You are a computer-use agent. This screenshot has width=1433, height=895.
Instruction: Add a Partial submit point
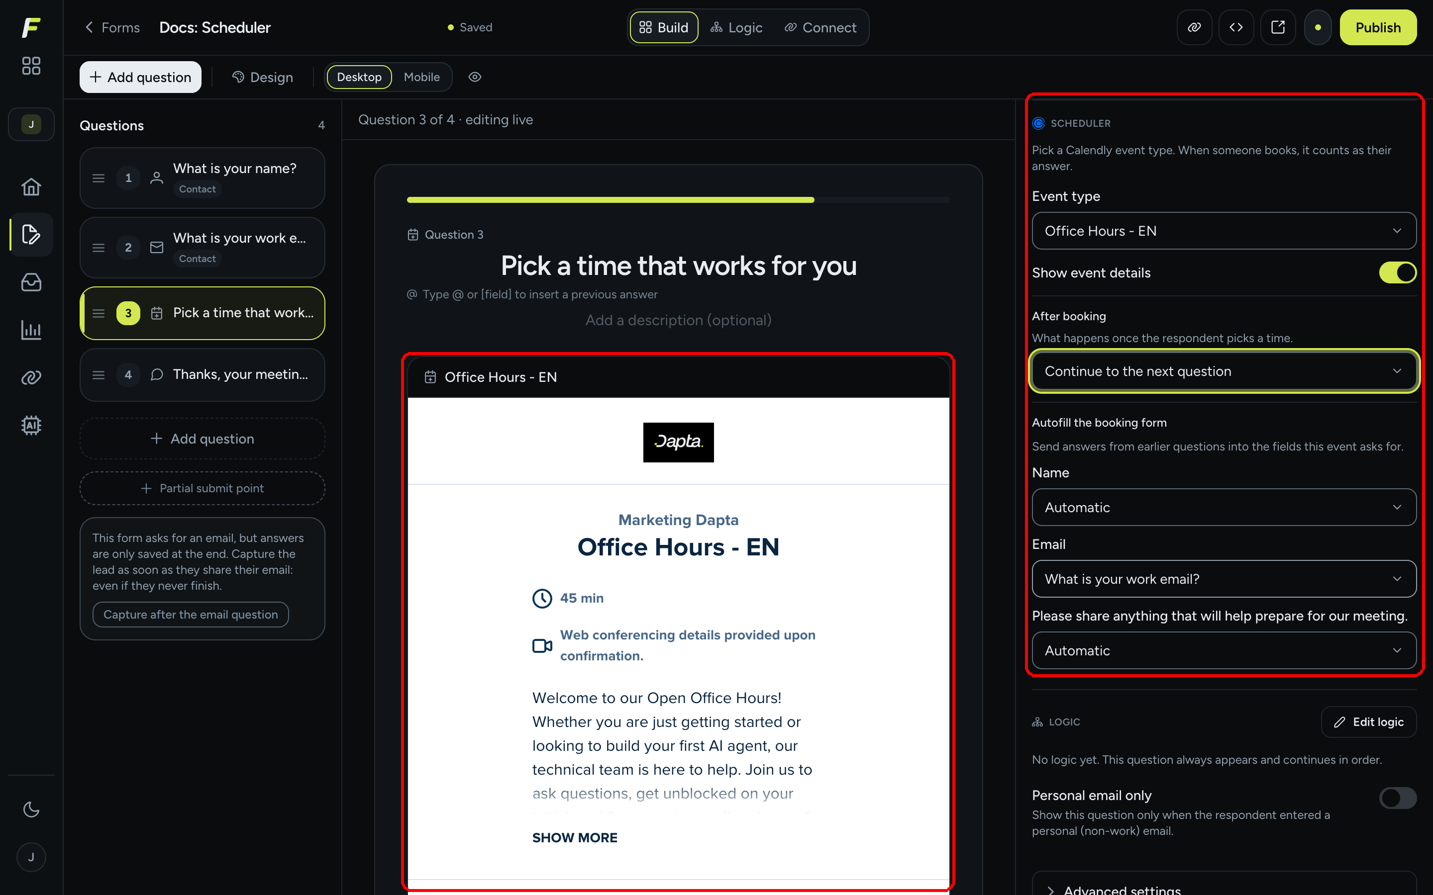click(x=203, y=488)
